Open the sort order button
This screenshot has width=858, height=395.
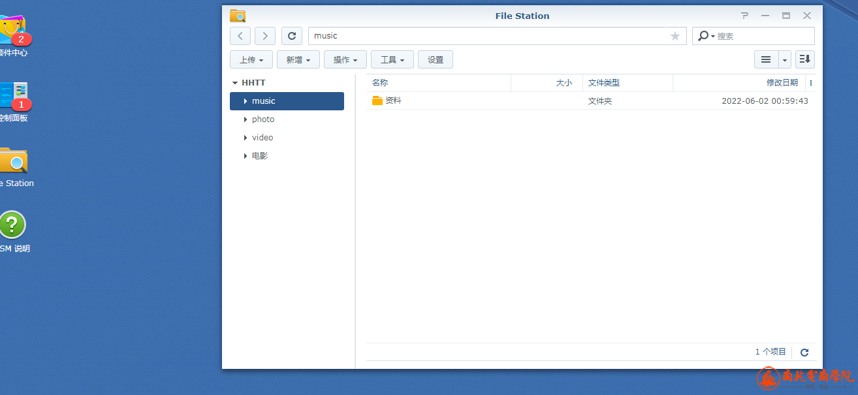pos(805,59)
